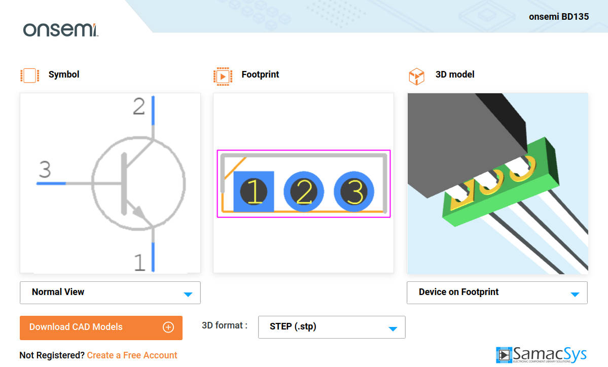Viewport: 608px width, 367px height.
Task: Click the 3D model cube icon
Action: point(416,76)
